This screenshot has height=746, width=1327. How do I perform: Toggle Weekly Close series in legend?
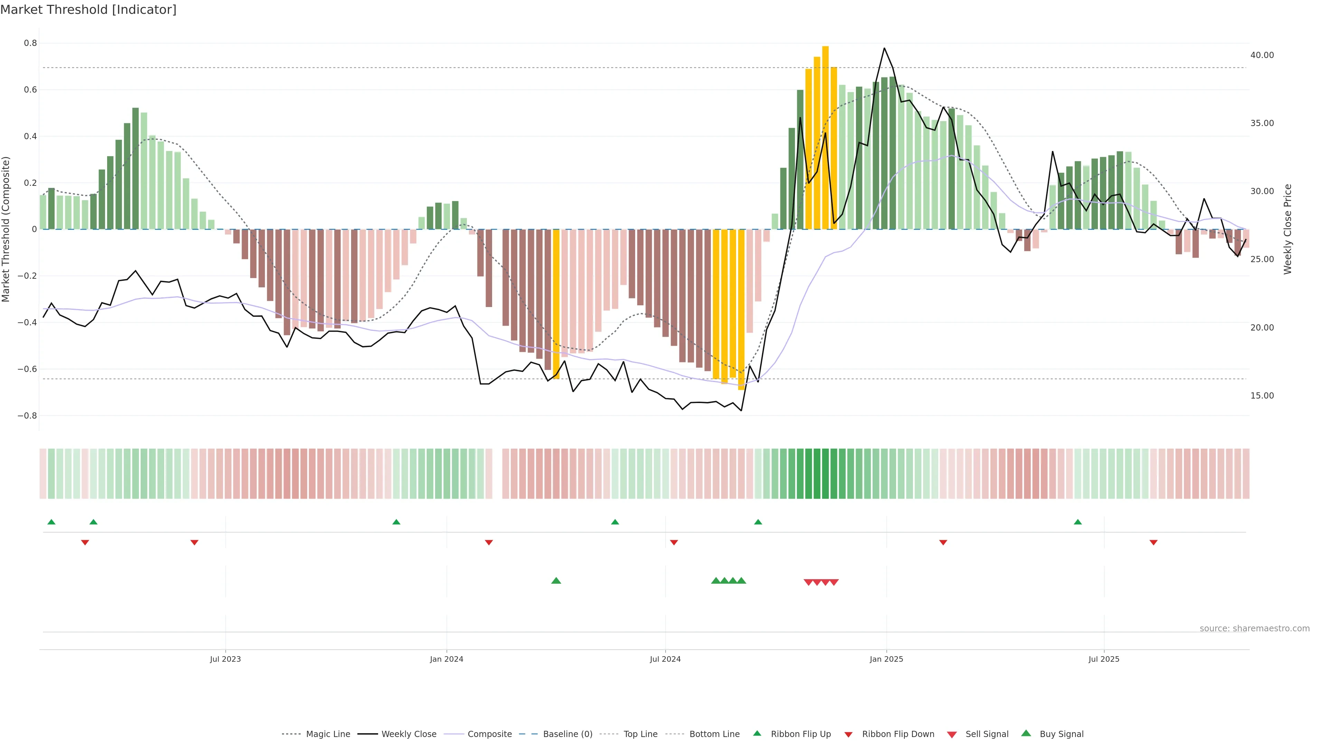[x=408, y=734]
